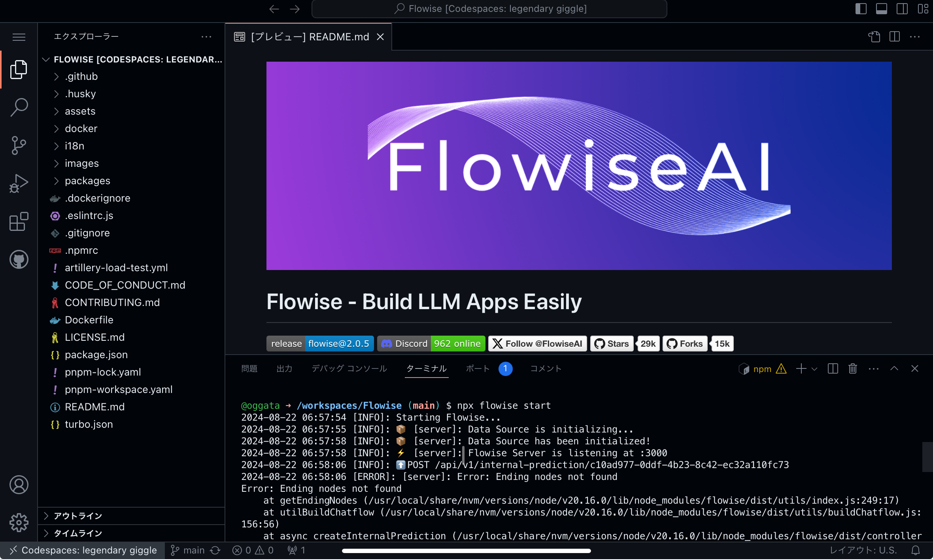The height and width of the screenshot is (559, 933).
Task: Toggle the Primary Side Bar visibility
Action: click(861, 8)
